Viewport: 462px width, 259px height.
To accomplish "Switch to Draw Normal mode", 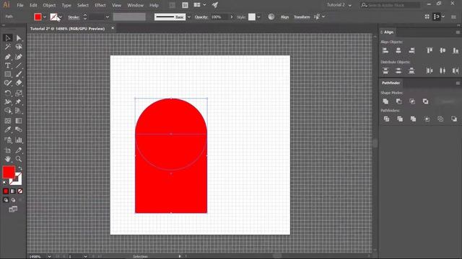I will [x=6, y=200].
